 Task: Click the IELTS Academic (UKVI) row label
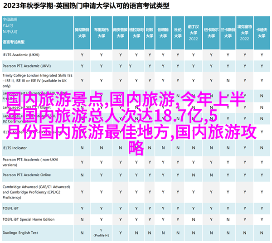point(21,55)
